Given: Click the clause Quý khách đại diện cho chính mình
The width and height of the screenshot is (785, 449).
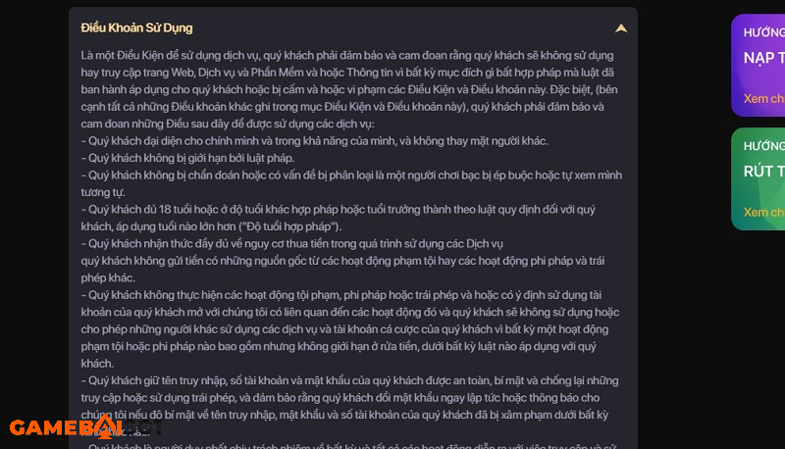Looking at the screenshot, I should pos(314,141).
